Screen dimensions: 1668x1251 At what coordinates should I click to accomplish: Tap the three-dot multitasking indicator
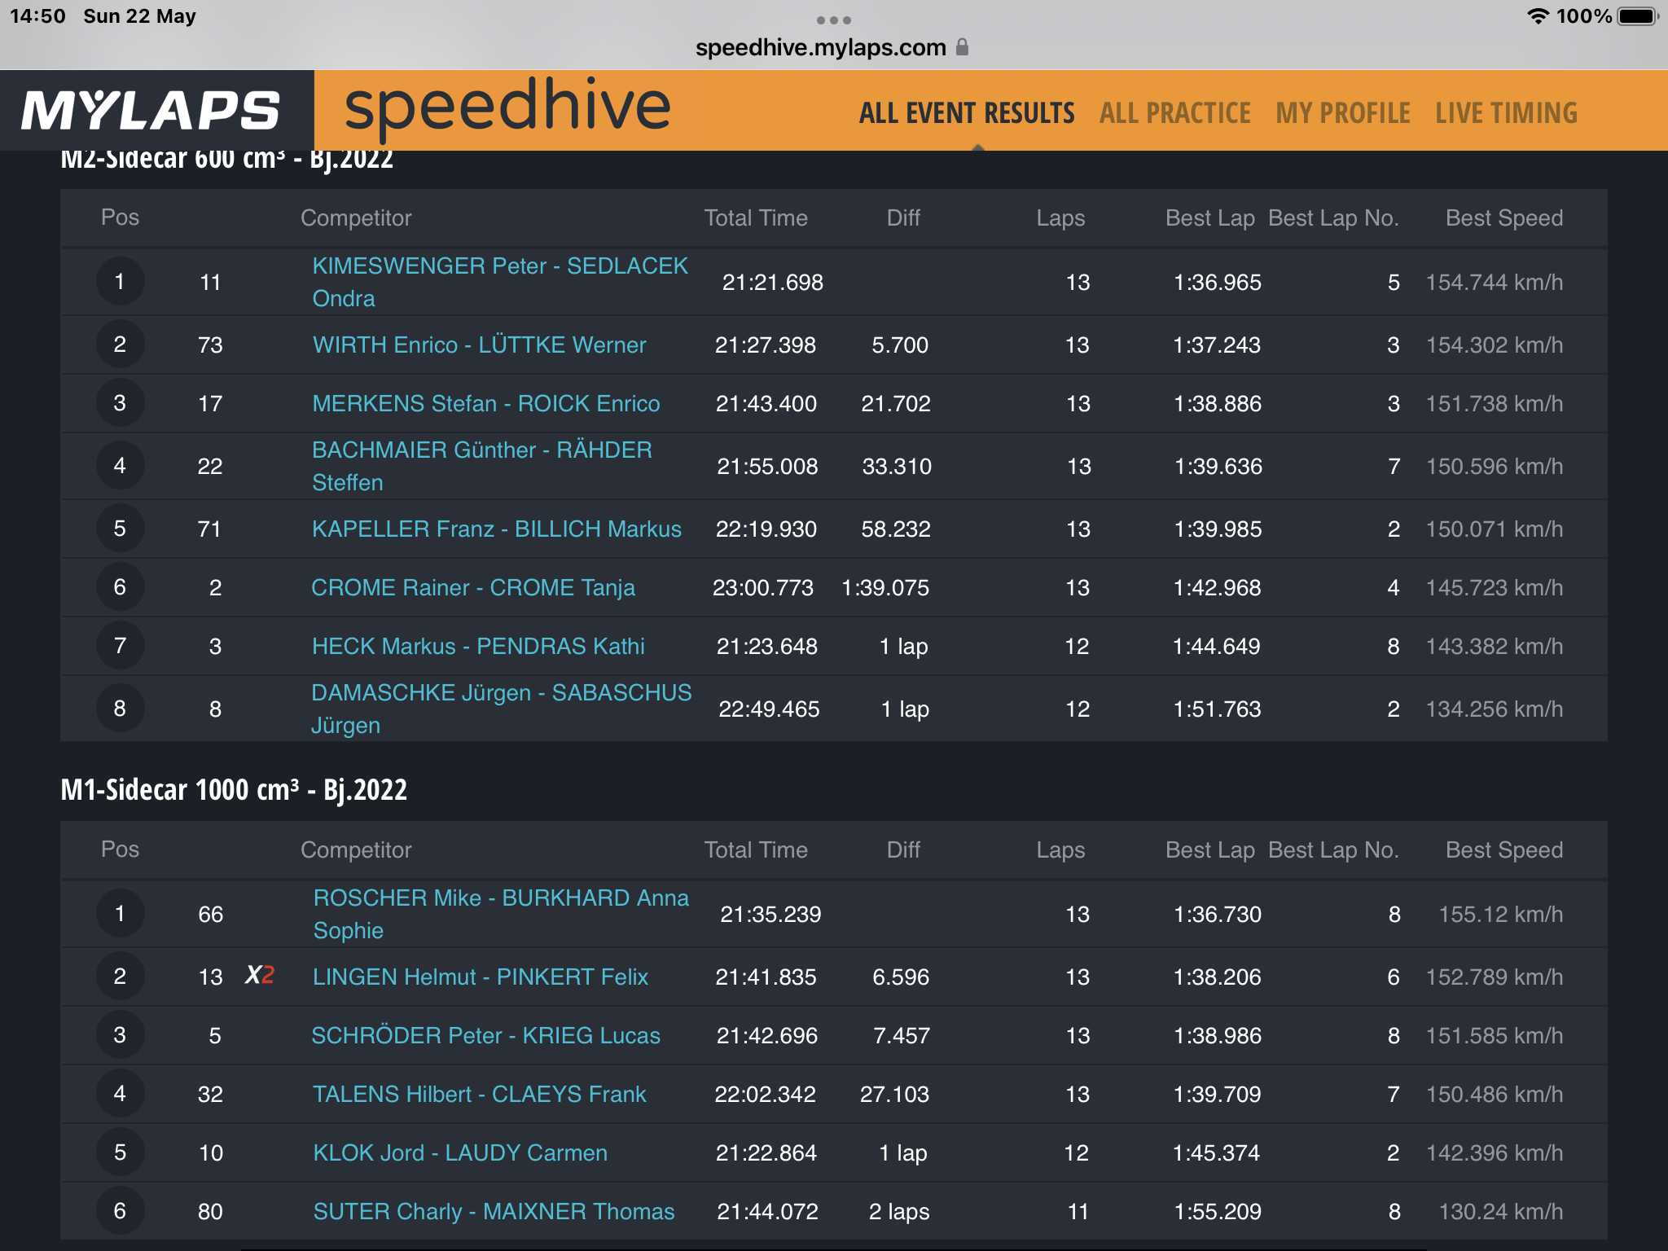click(833, 20)
